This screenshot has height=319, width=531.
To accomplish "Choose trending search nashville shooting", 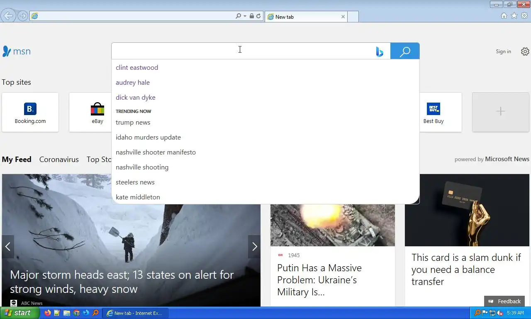I will (x=142, y=167).
